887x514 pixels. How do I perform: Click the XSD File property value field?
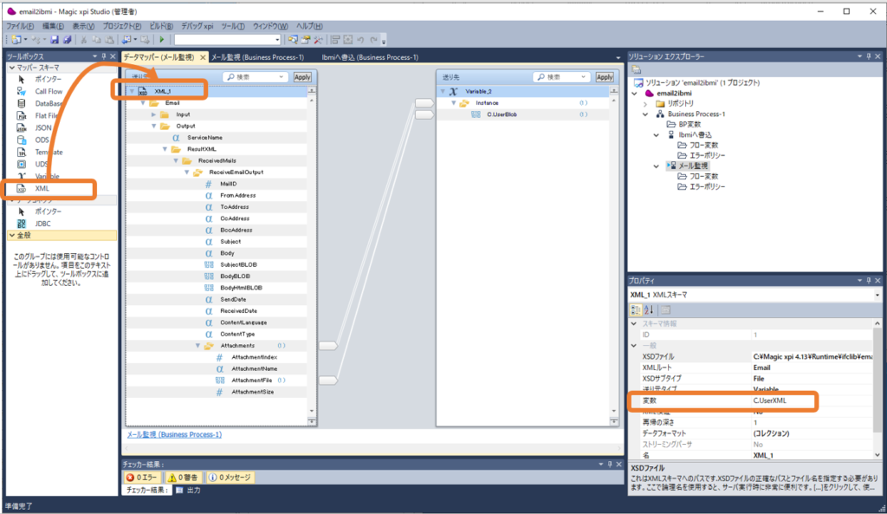point(813,356)
